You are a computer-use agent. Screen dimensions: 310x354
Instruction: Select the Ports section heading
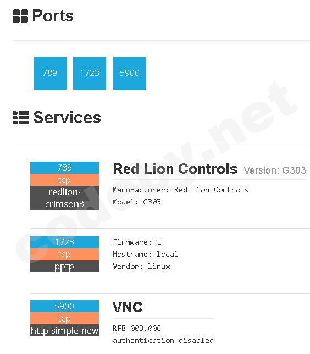point(53,16)
